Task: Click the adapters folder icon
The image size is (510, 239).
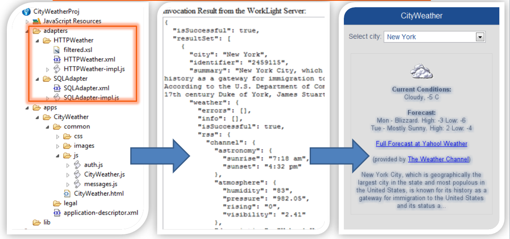Action: click(36, 31)
